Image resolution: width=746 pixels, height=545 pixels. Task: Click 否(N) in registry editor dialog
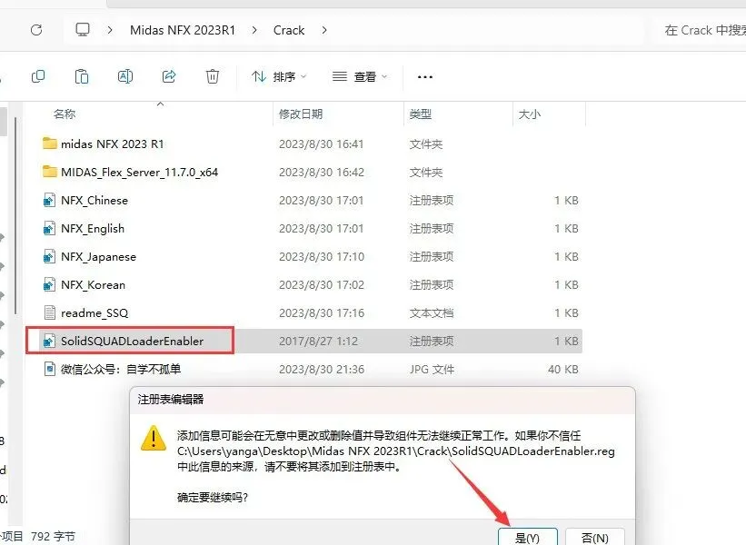[594, 537]
